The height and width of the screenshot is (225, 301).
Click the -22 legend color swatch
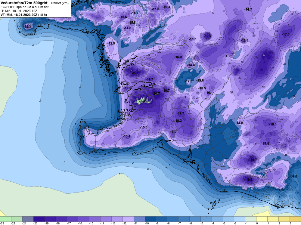click(x=17, y=219)
